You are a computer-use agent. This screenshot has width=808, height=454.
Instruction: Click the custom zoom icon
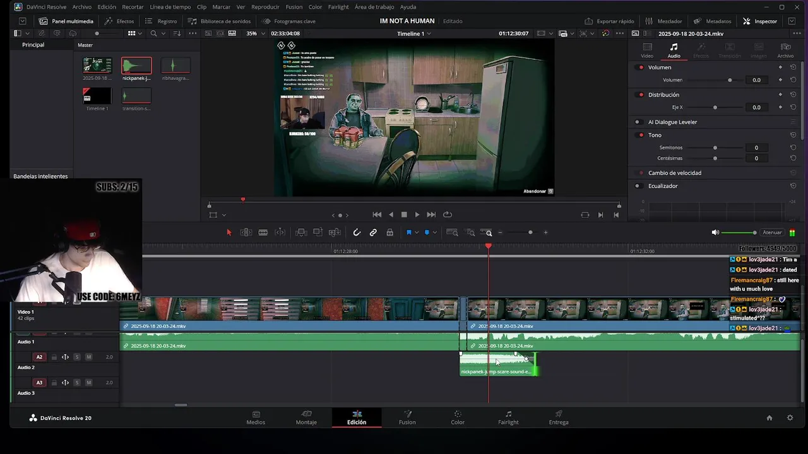pyautogui.click(x=487, y=233)
